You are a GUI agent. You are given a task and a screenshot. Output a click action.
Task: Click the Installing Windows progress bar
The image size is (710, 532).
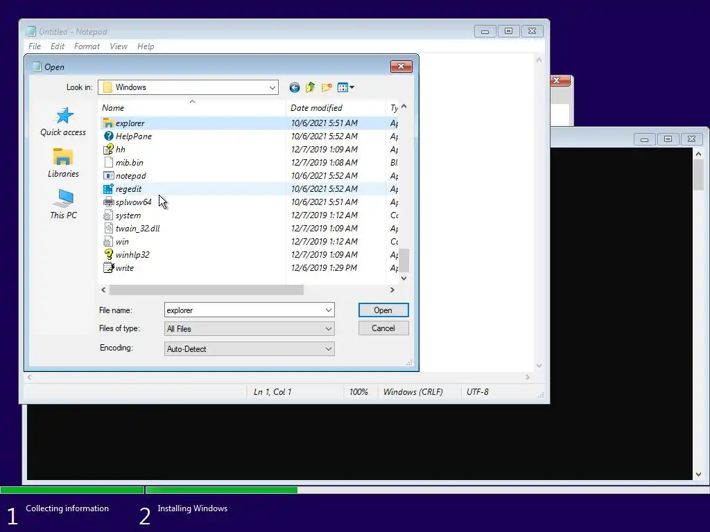point(427,490)
